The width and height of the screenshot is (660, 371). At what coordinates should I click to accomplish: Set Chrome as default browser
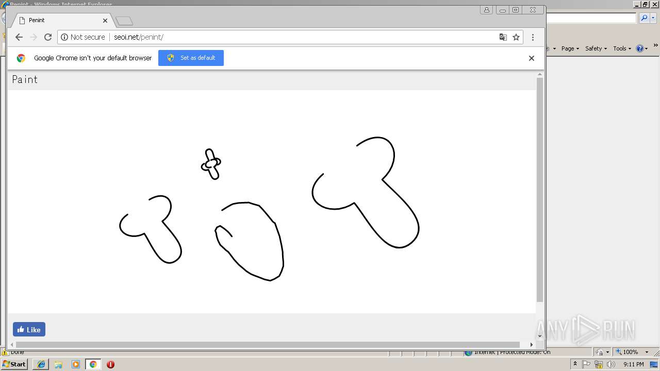(x=191, y=58)
